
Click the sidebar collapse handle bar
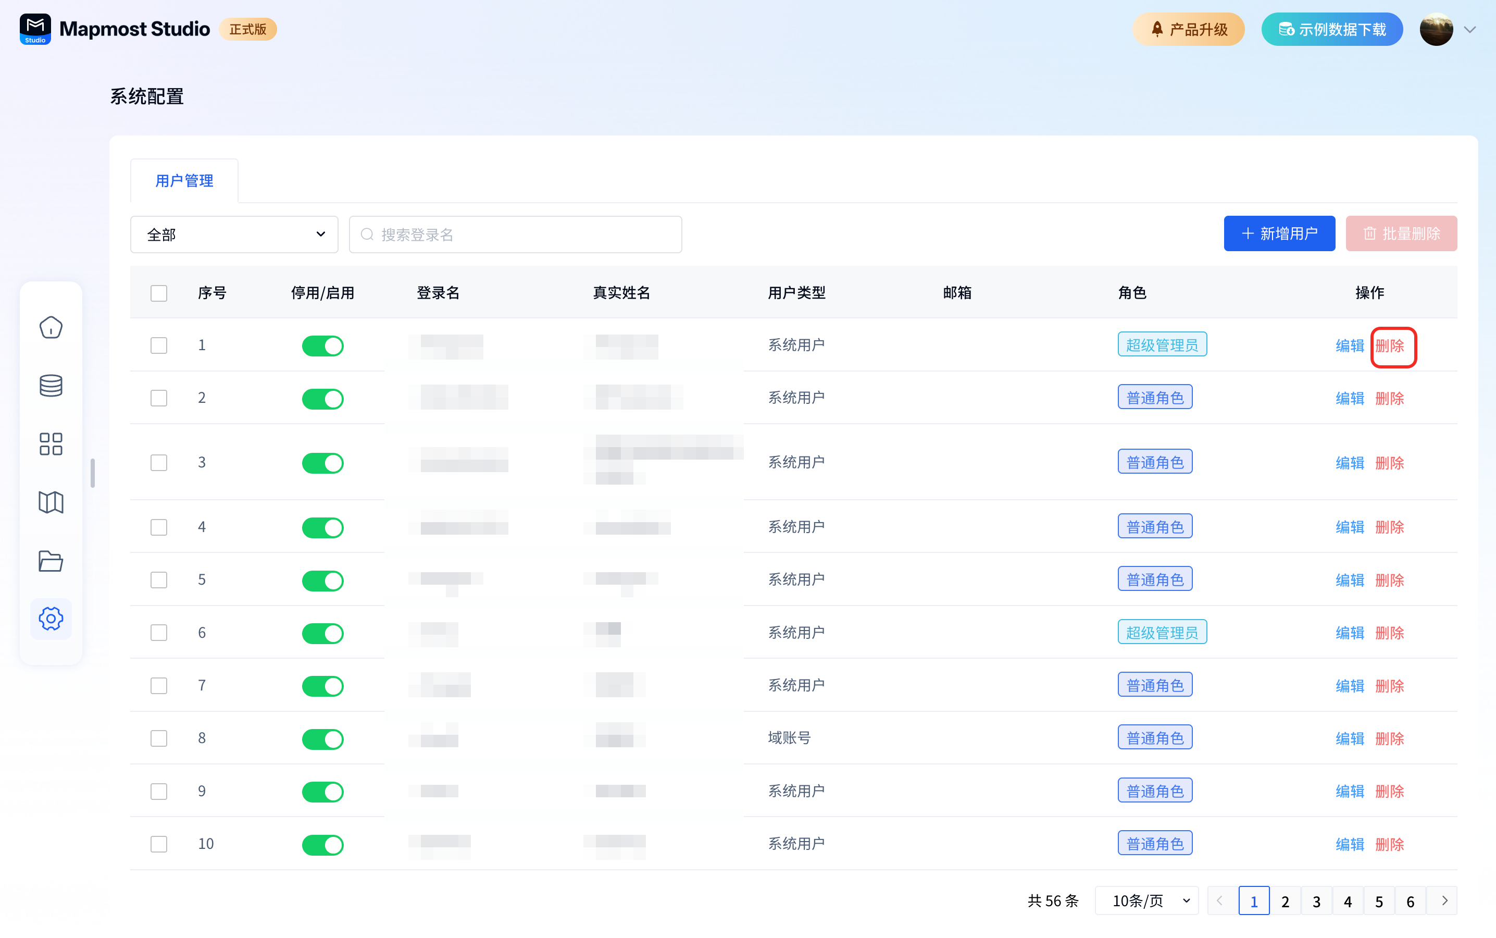pyautogui.click(x=92, y=473)
